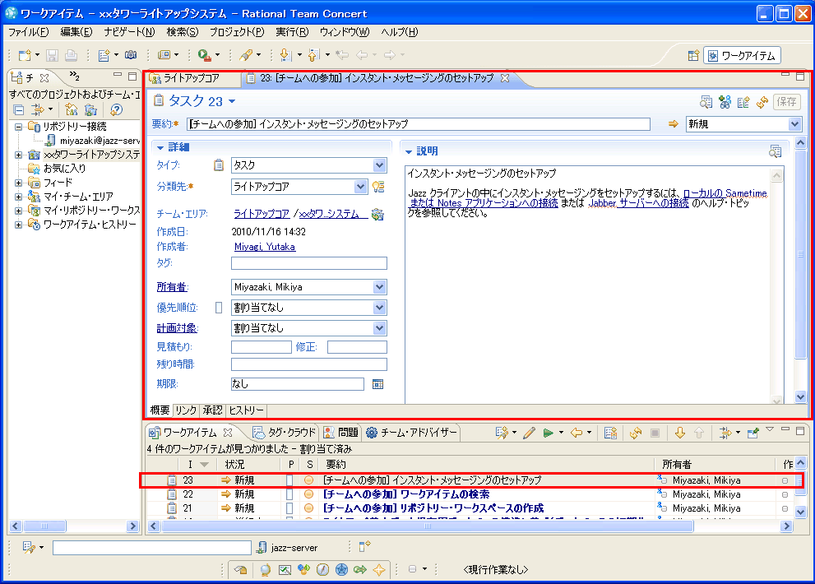Open the ナビゲート(N) menu
Image resolution: width=815 pixels, height=584 pixels.
click(x=129, y=32)
